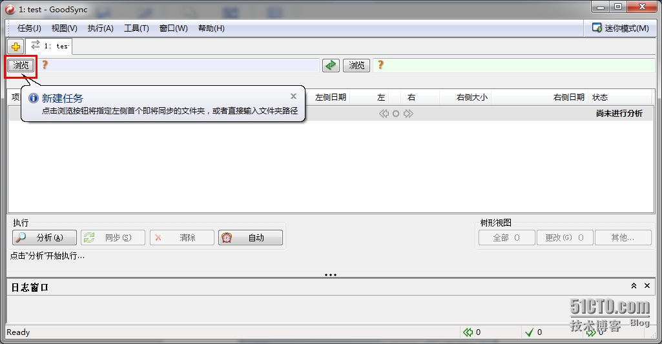Close the 新建任务 tooltip balloon

(x=293, y=96)
